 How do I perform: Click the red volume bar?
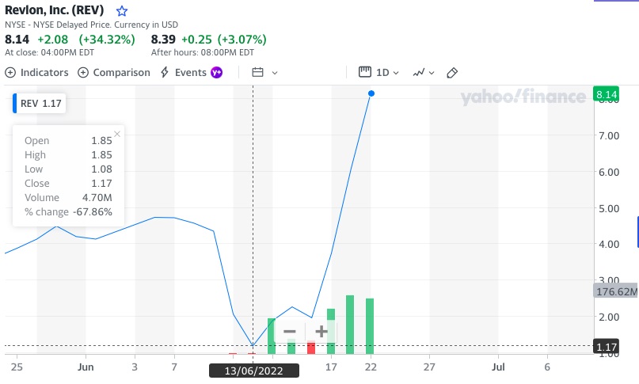pos(311,347)
